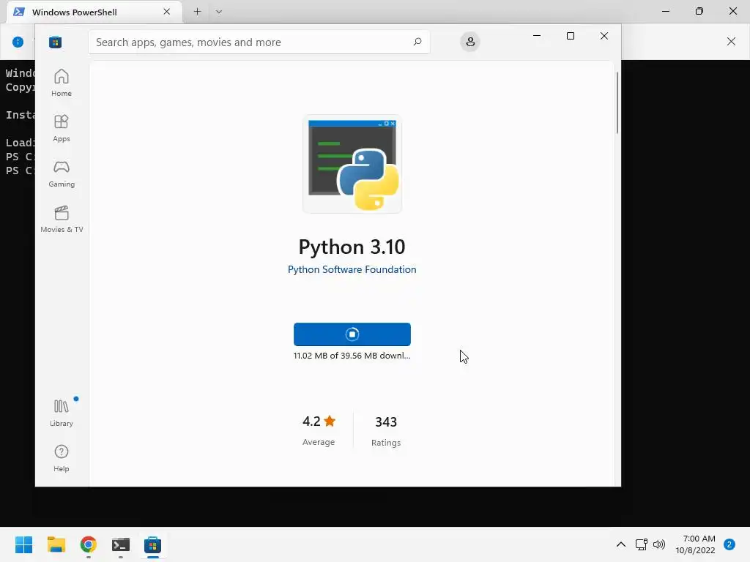Open network settings tray icon

click(641, 544)
